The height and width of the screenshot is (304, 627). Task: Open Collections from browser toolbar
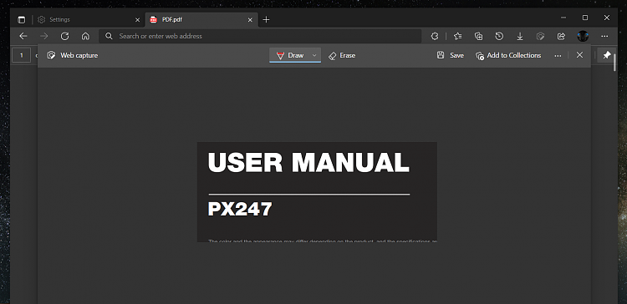479,37
